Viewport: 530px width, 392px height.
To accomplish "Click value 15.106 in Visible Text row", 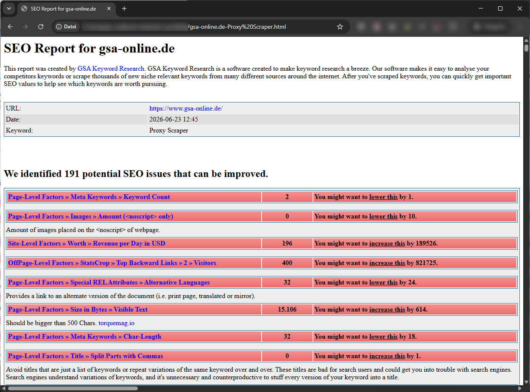I will point(287,309).
